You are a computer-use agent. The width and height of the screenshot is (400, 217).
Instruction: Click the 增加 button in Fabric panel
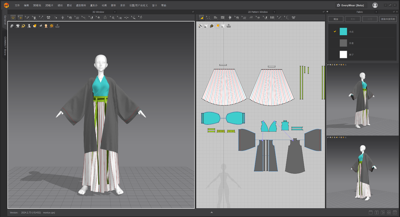(x=336, y=19)
